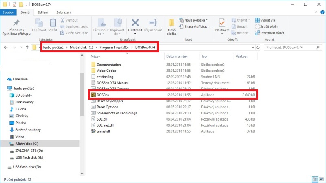326x183 pixels.
Task: Click the Forward navigation arrow
Action: point(14,47)
